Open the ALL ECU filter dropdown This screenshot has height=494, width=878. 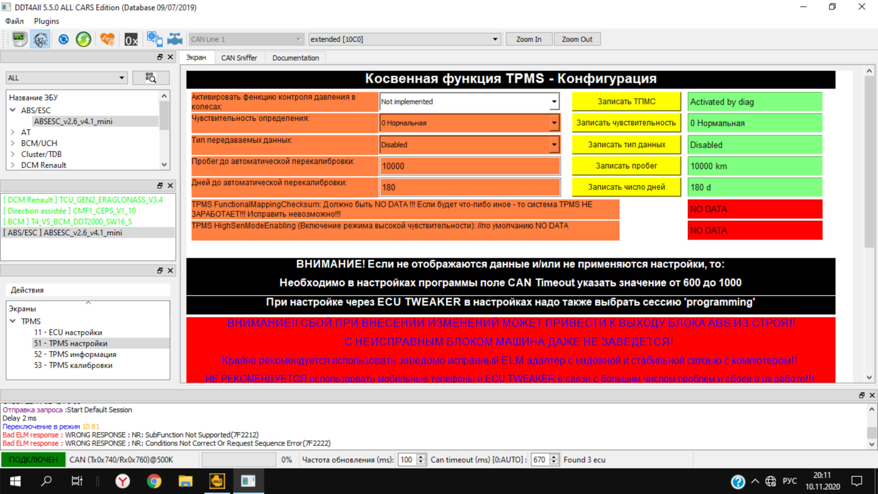(66, 78)
